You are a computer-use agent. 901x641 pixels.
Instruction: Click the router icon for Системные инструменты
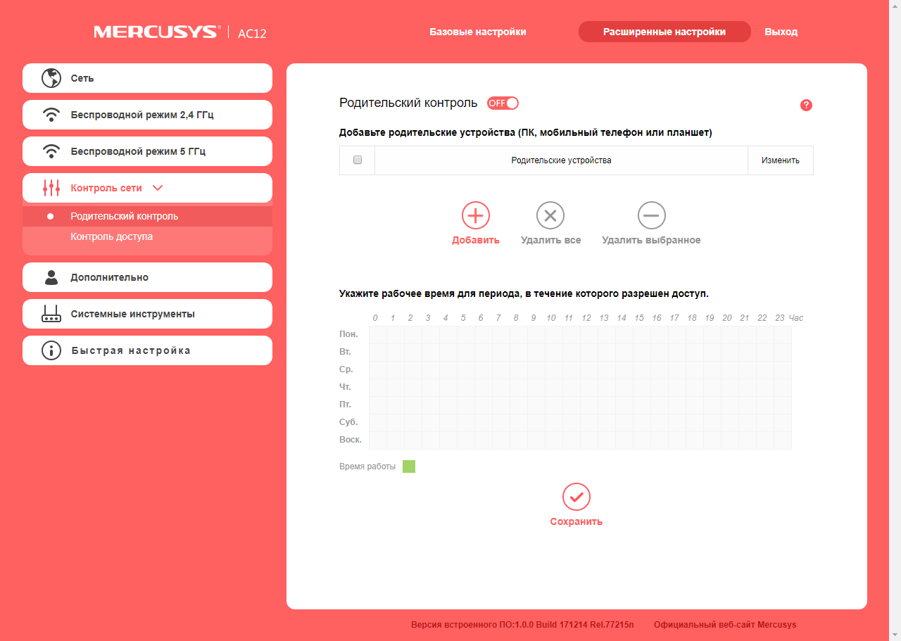[51, 314]
